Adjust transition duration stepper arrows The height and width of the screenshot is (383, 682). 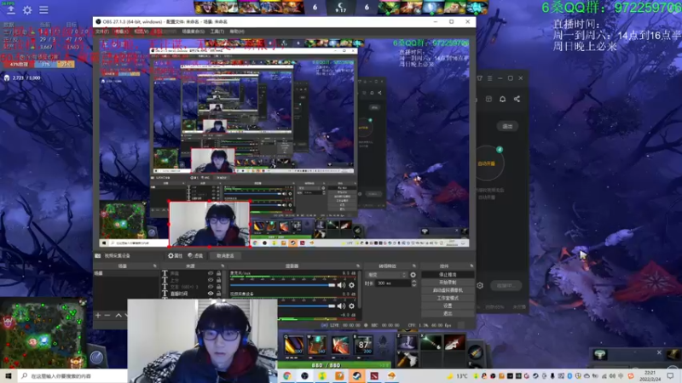413,283
